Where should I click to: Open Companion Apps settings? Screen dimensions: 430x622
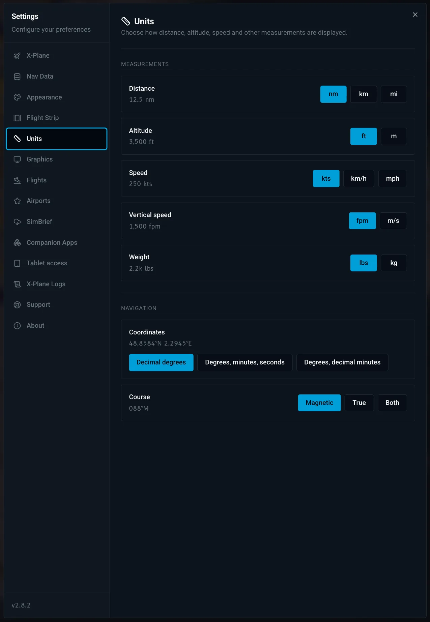(57, 243)
